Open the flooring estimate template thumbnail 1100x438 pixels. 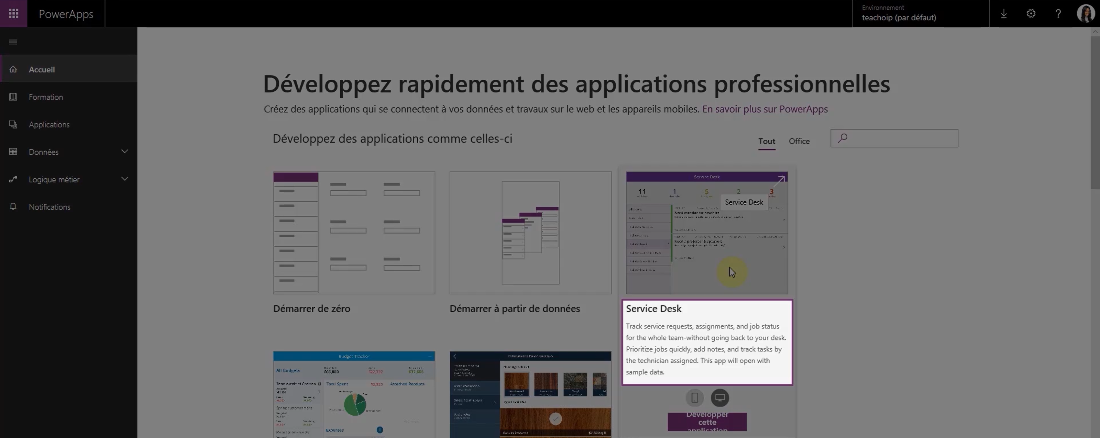tap(530, 394)
